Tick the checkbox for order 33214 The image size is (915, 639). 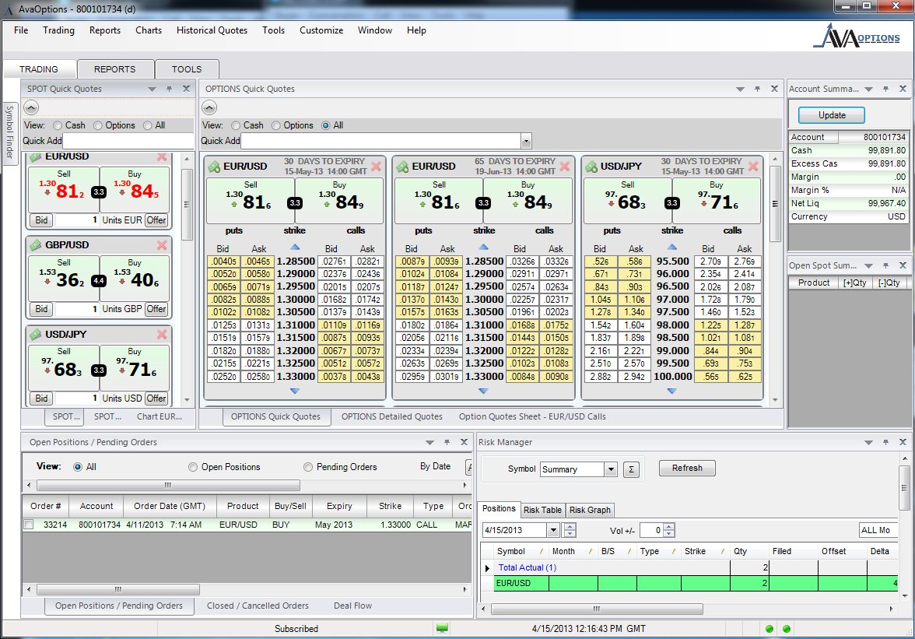click(x=29, y=525)
